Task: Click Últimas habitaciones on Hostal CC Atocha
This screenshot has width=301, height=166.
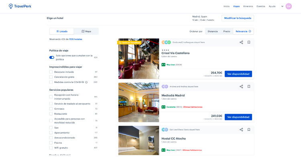Action: [192, 150]
